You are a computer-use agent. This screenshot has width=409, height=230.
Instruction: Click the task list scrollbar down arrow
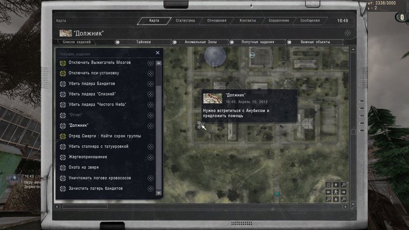click(158, 193)
